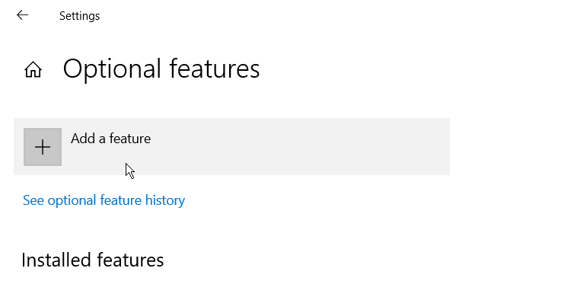Image resolution: width=571 pixels, height=281 pixels.
Task: Navigate home with the house-shaped icon
Action: point(33,69)
